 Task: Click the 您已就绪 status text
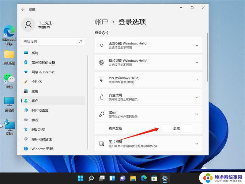(115, 128)
